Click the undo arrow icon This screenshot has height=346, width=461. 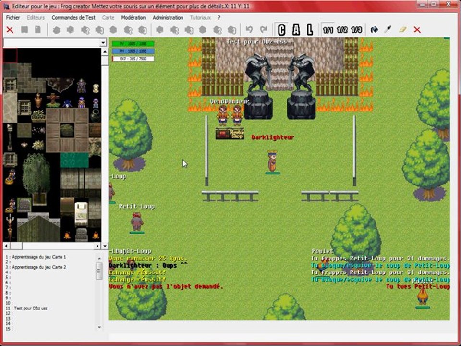(249, 30)
